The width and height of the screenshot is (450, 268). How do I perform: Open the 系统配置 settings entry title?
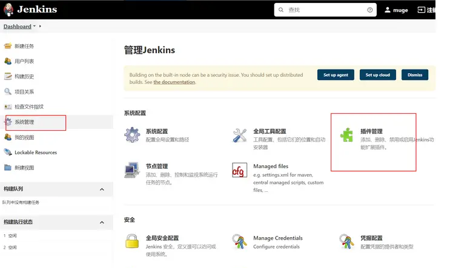point(157,131)
